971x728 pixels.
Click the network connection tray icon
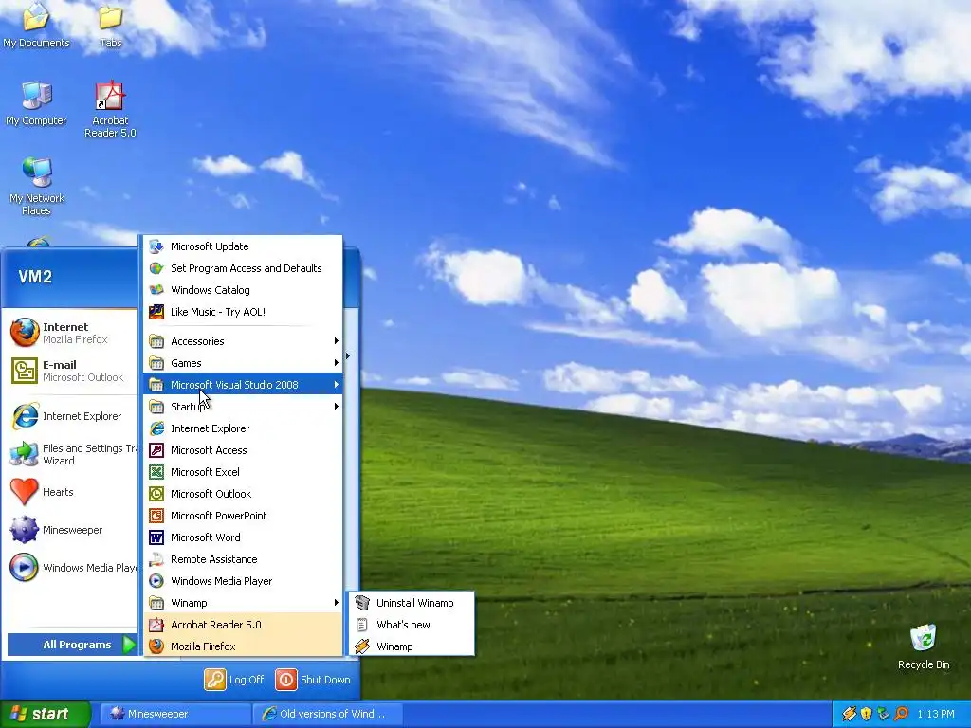(883, 714)
